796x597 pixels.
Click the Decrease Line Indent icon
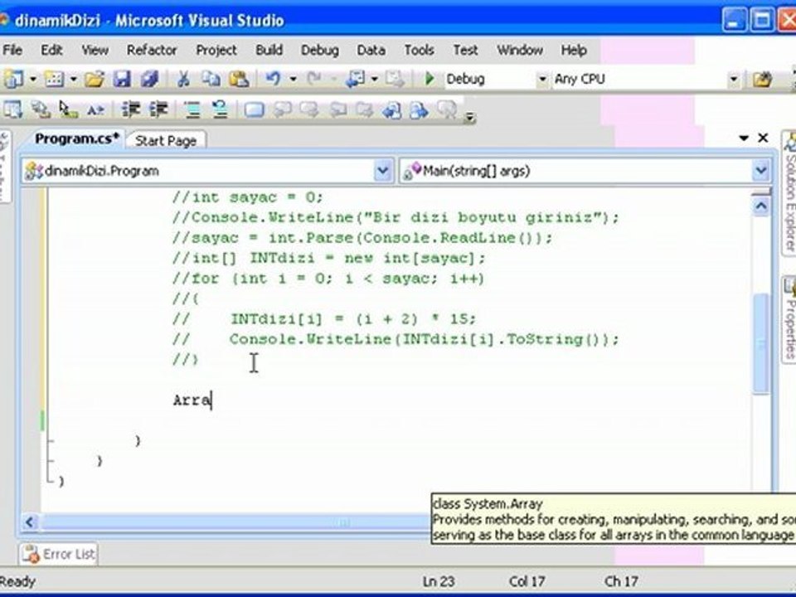pyautogui.click(x=130, y=109)
